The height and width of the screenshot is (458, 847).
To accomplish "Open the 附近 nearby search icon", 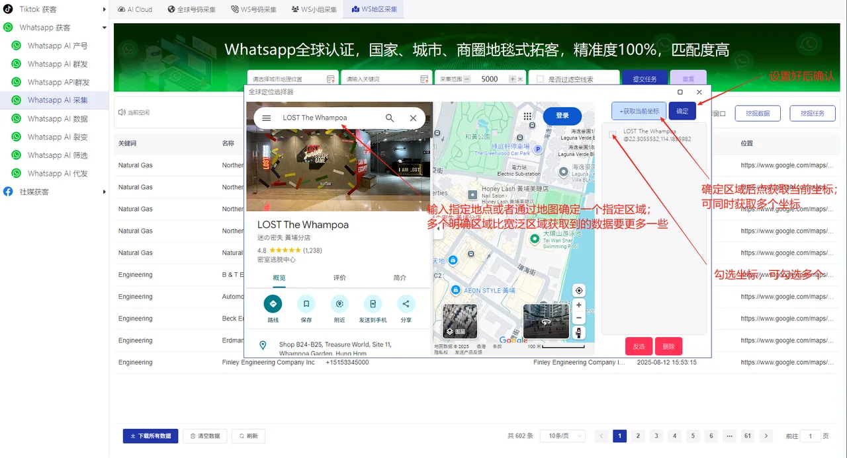I will point(339,303).
